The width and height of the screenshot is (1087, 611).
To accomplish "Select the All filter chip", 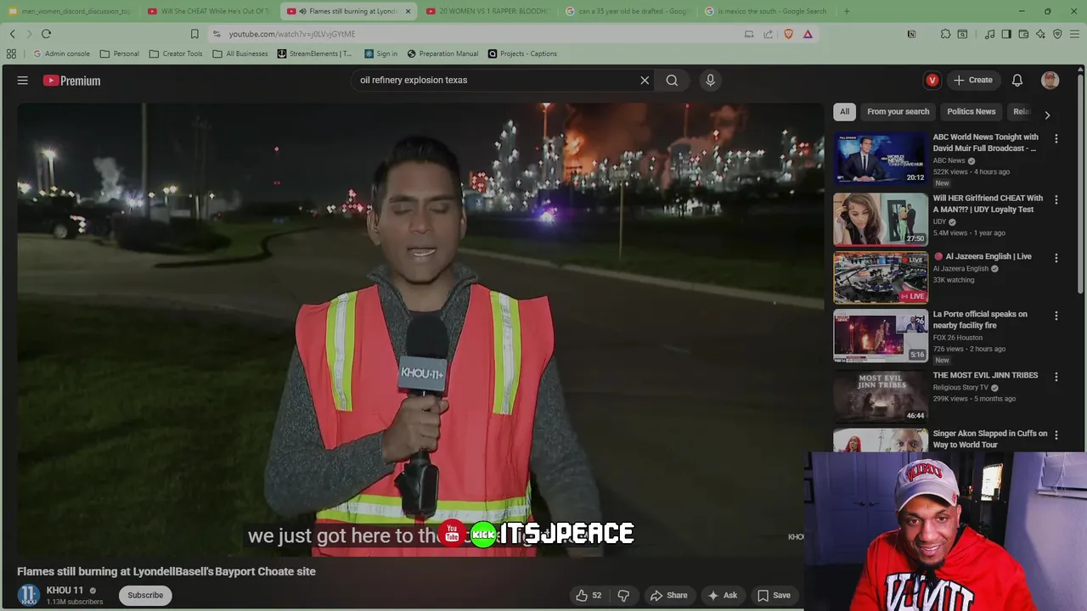I will (844, 111).
